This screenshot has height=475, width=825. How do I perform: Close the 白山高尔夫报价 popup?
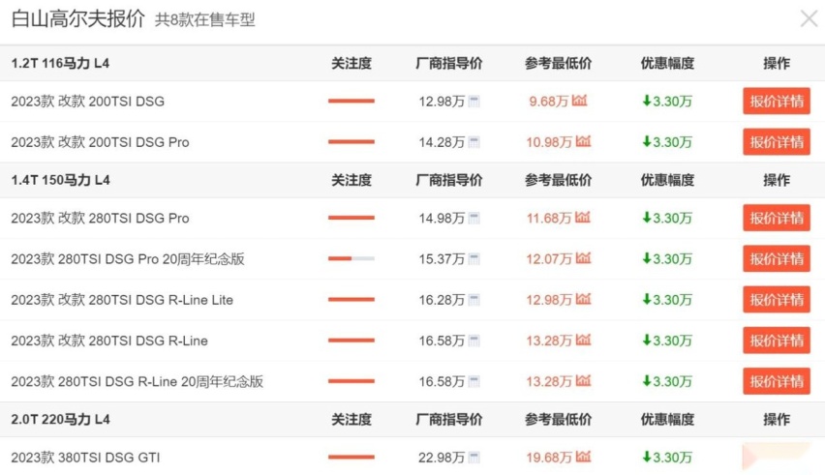point(809,19)
